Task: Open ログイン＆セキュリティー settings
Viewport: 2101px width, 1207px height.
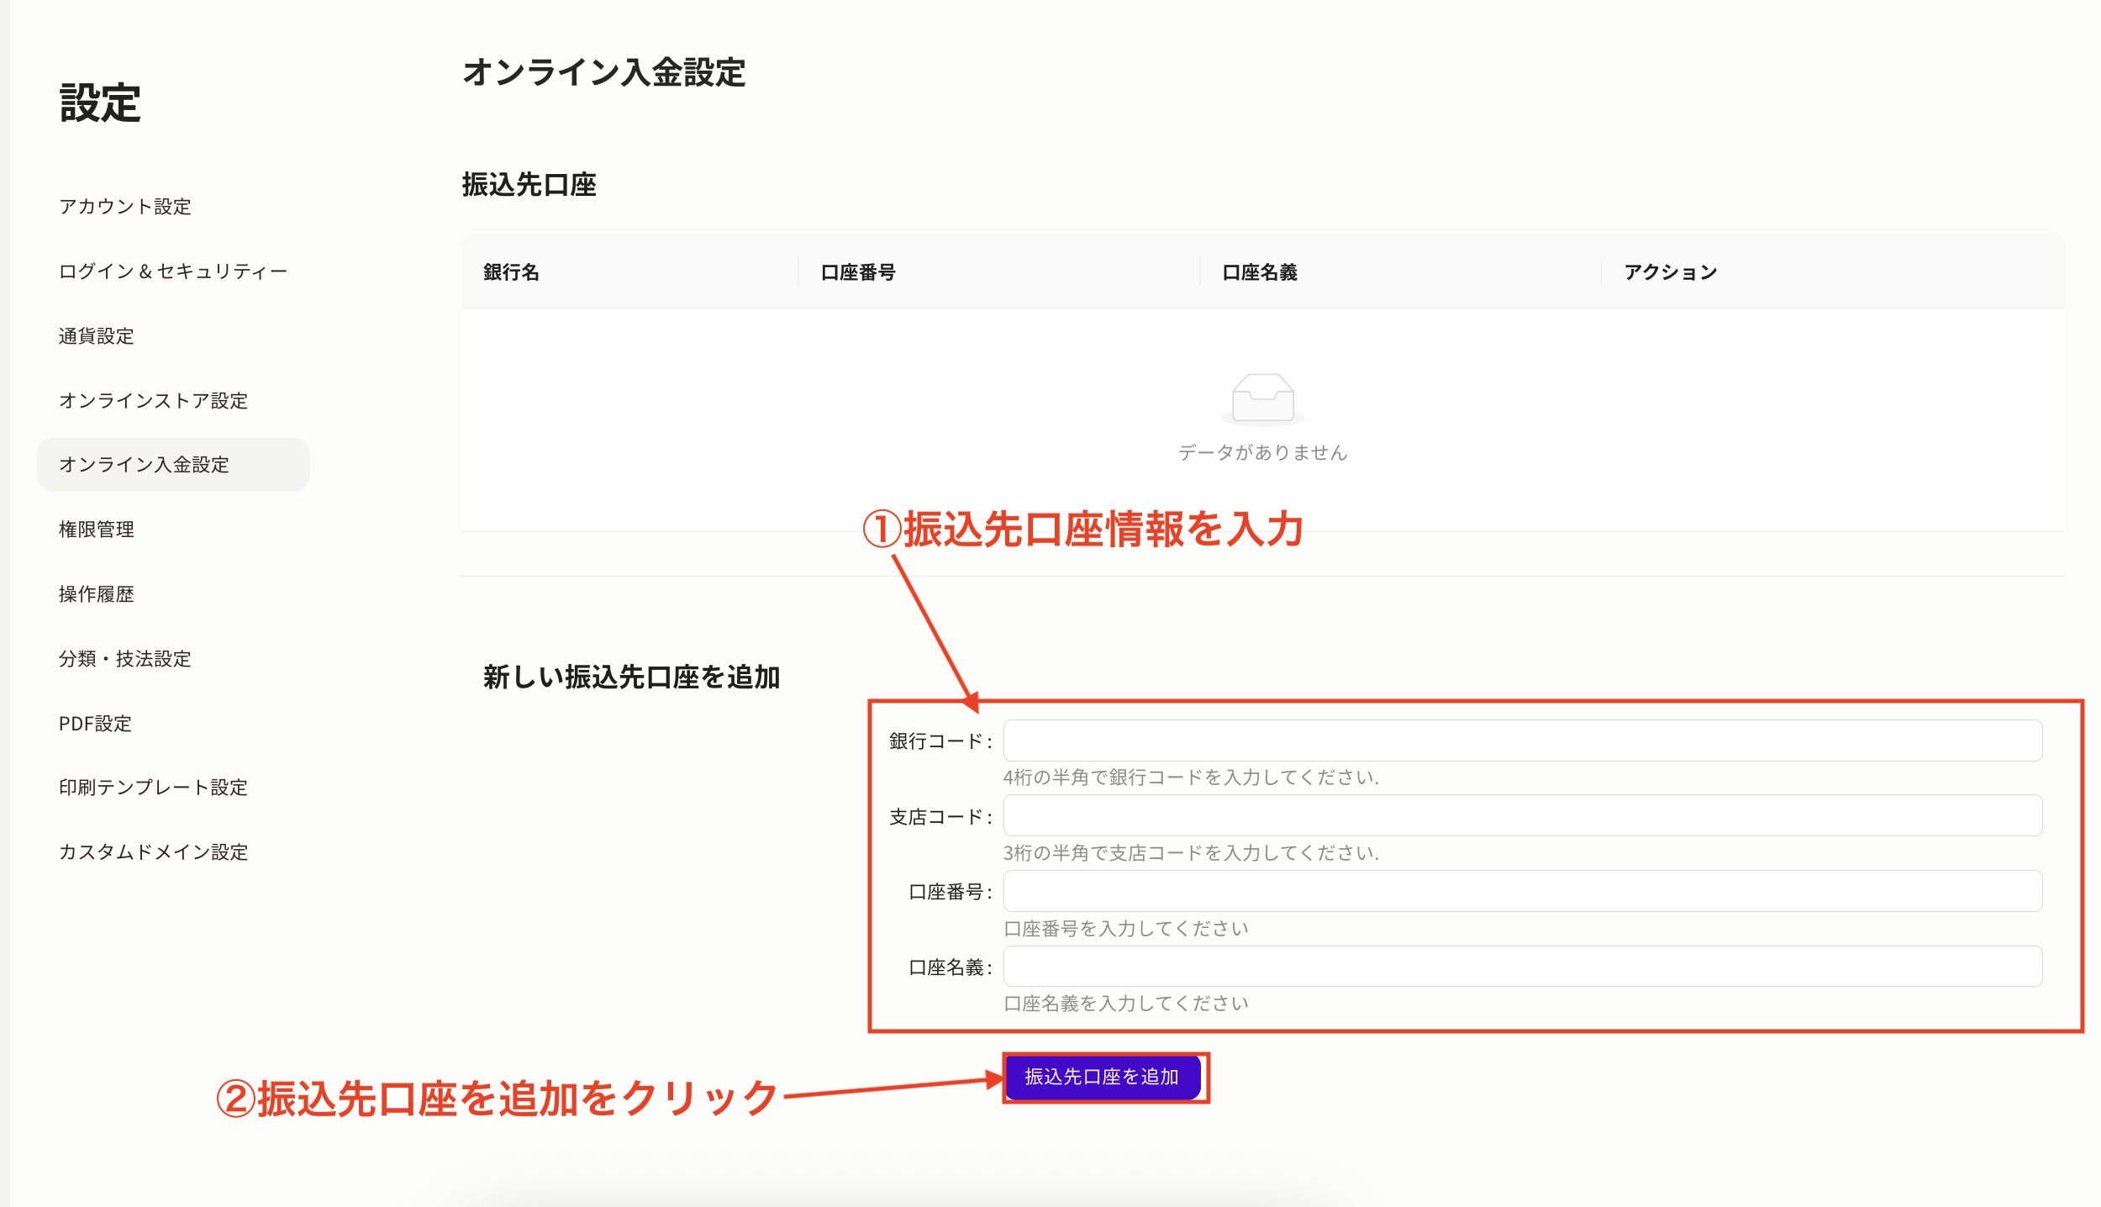Action: 172,271
